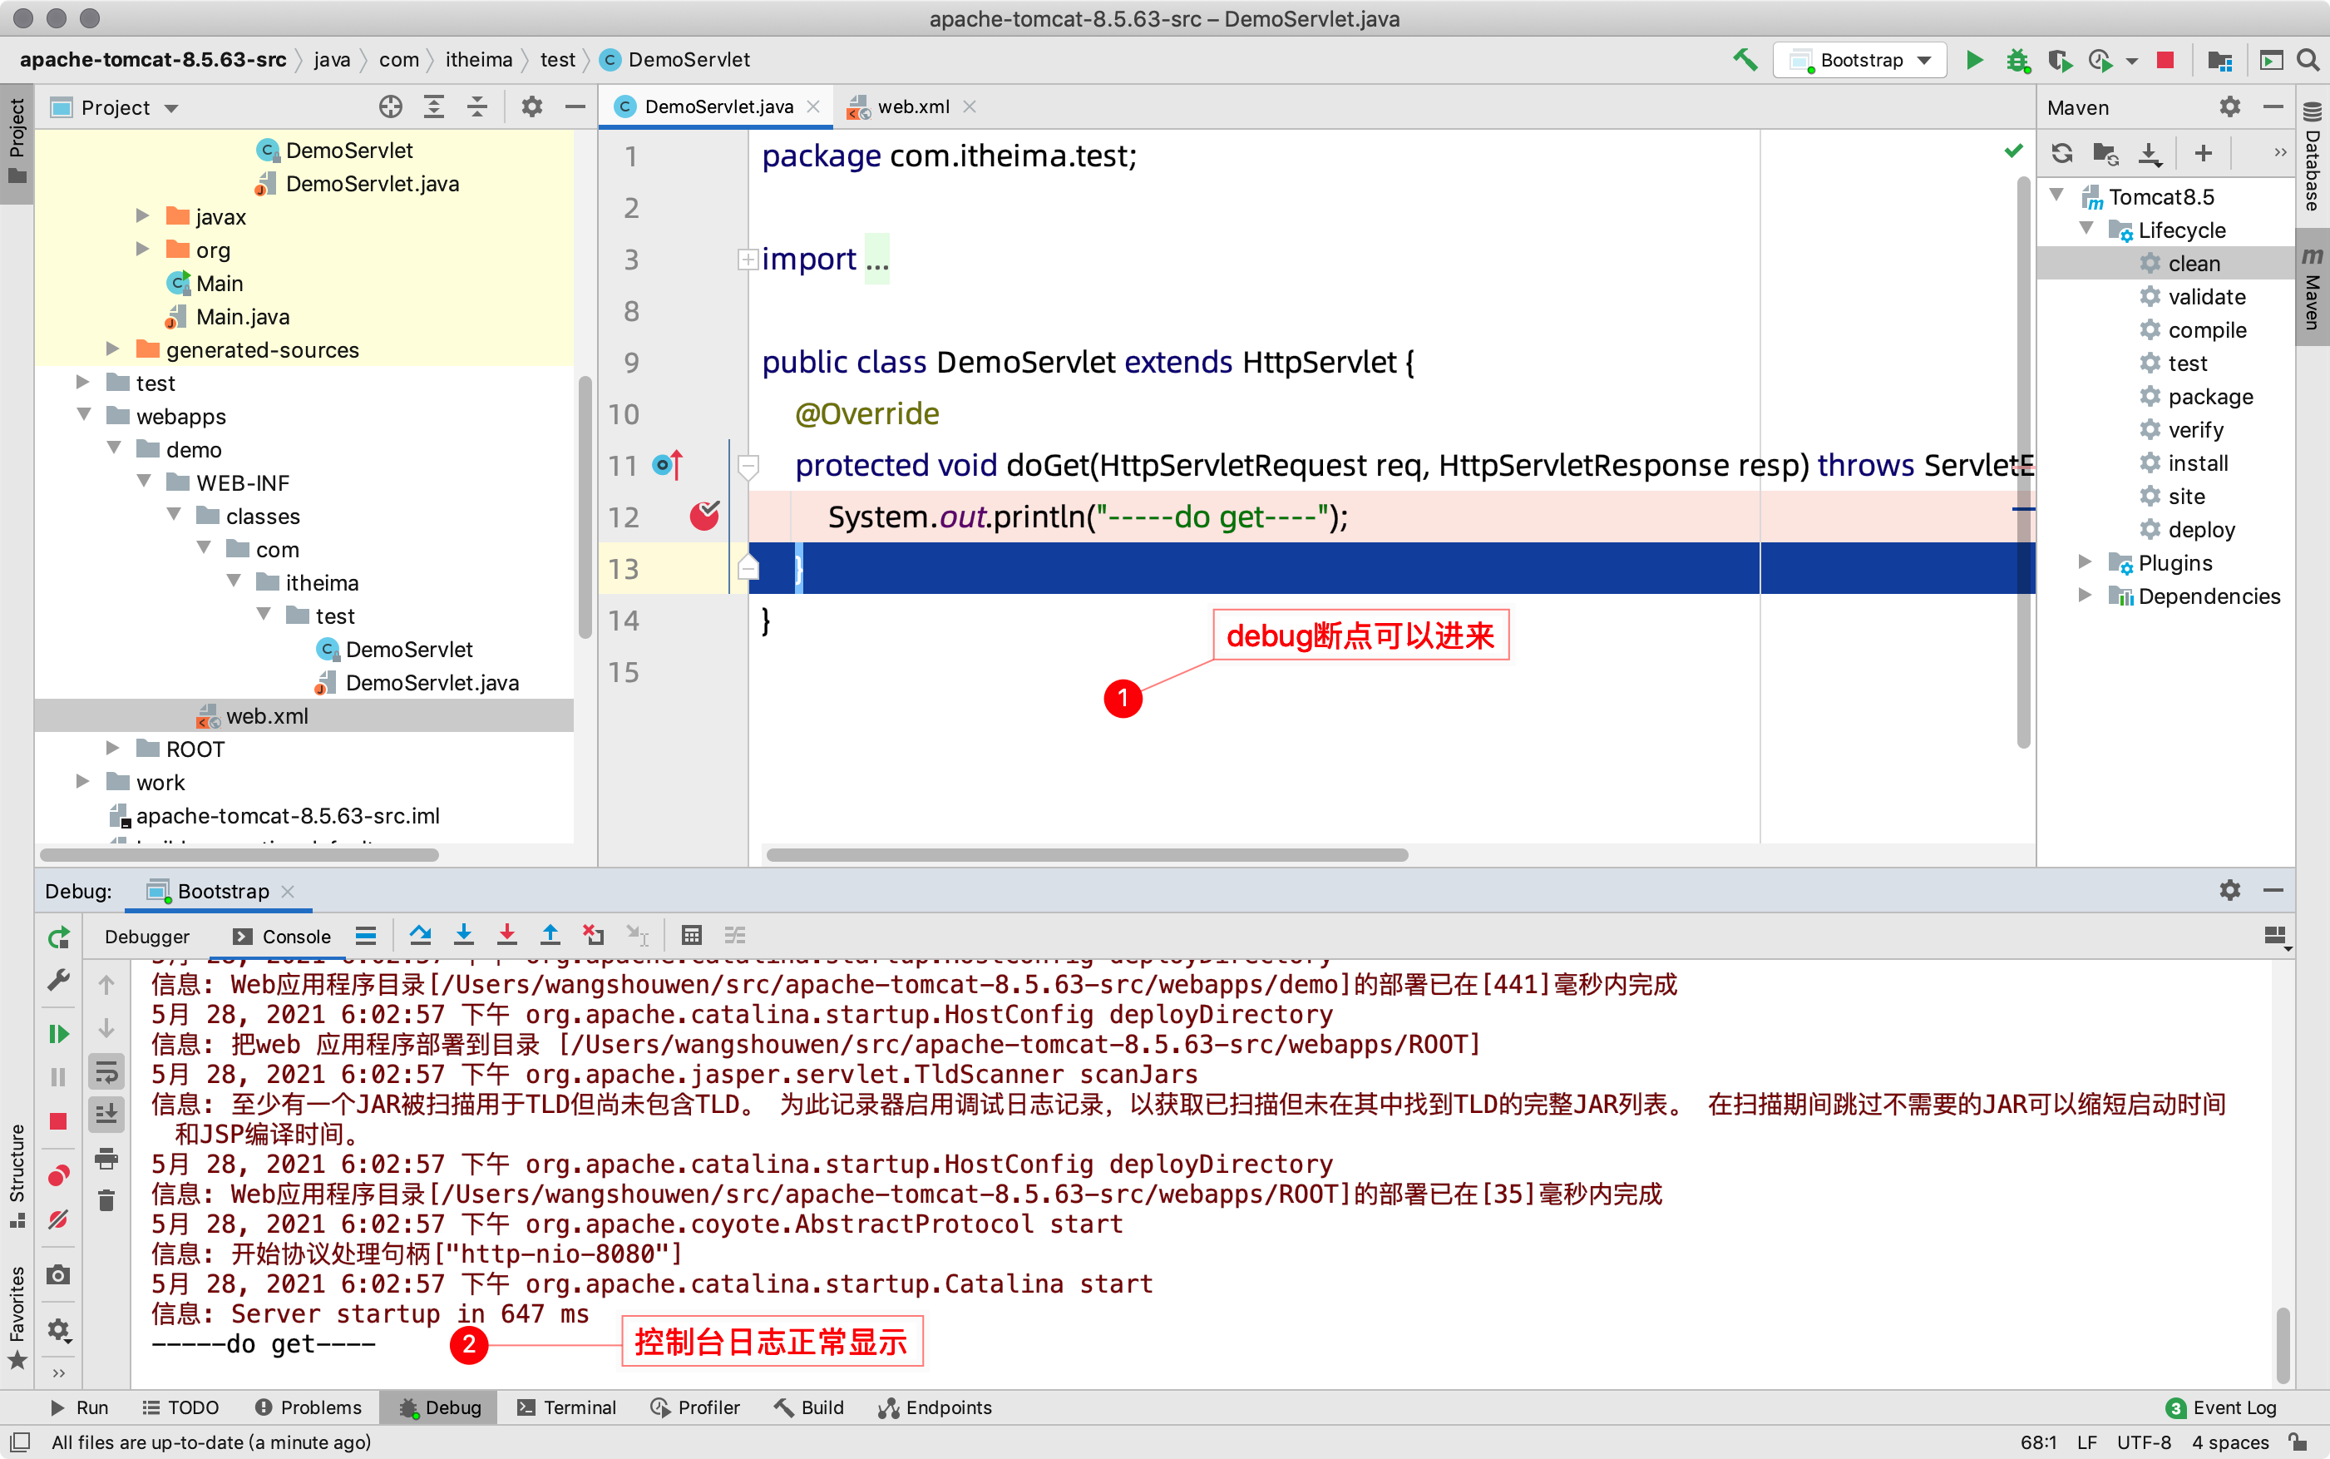2330x1459 pixels.
Task: Click Clear All trash icon in console
Action: coord(106,1200)
